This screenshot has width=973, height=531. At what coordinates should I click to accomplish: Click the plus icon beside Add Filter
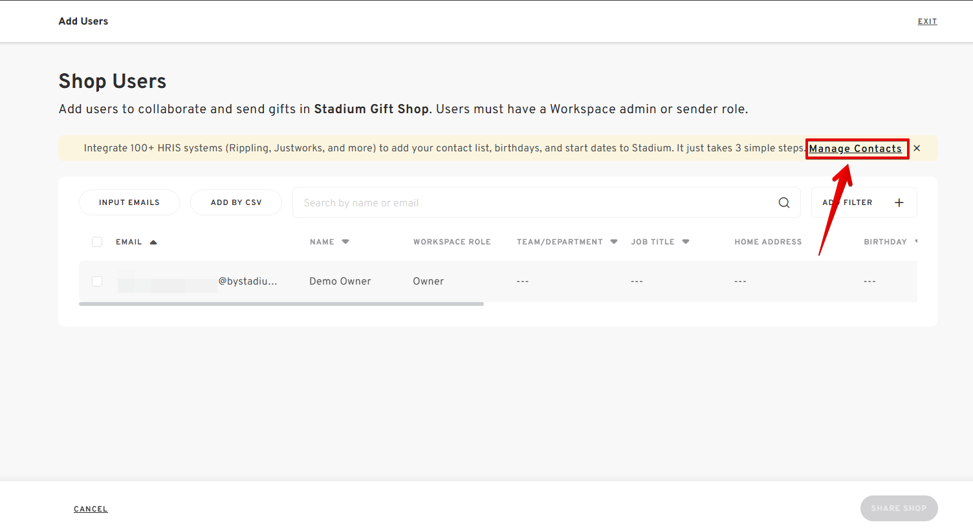(899, 202)
